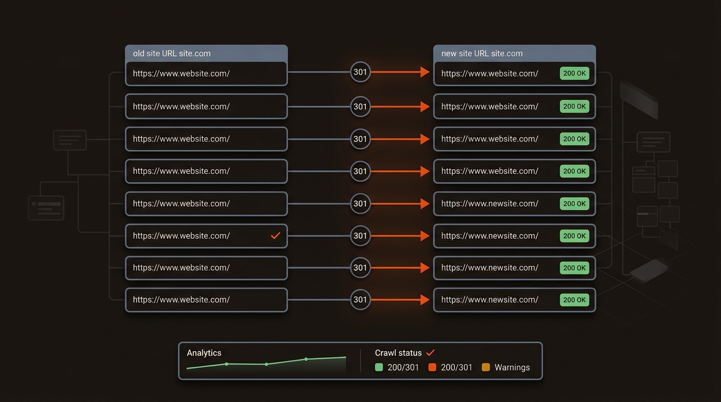Select the 301 redirect circle in the top row
This screenshot has width=721, height=402.
tap(360, 72)
